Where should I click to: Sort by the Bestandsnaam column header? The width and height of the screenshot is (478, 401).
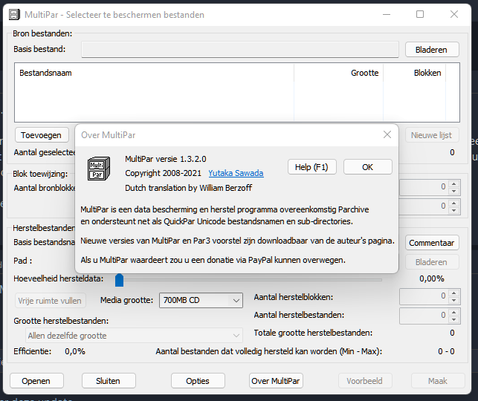tap(154, 73)
